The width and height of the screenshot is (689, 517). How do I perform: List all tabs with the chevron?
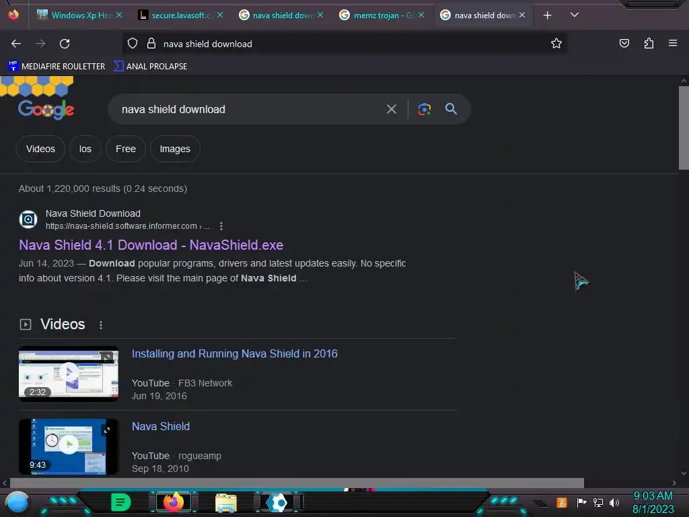575,15
